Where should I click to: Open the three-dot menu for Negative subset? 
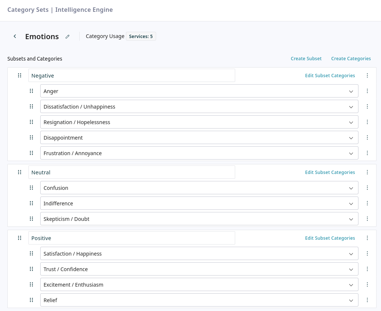coord(367,75)
